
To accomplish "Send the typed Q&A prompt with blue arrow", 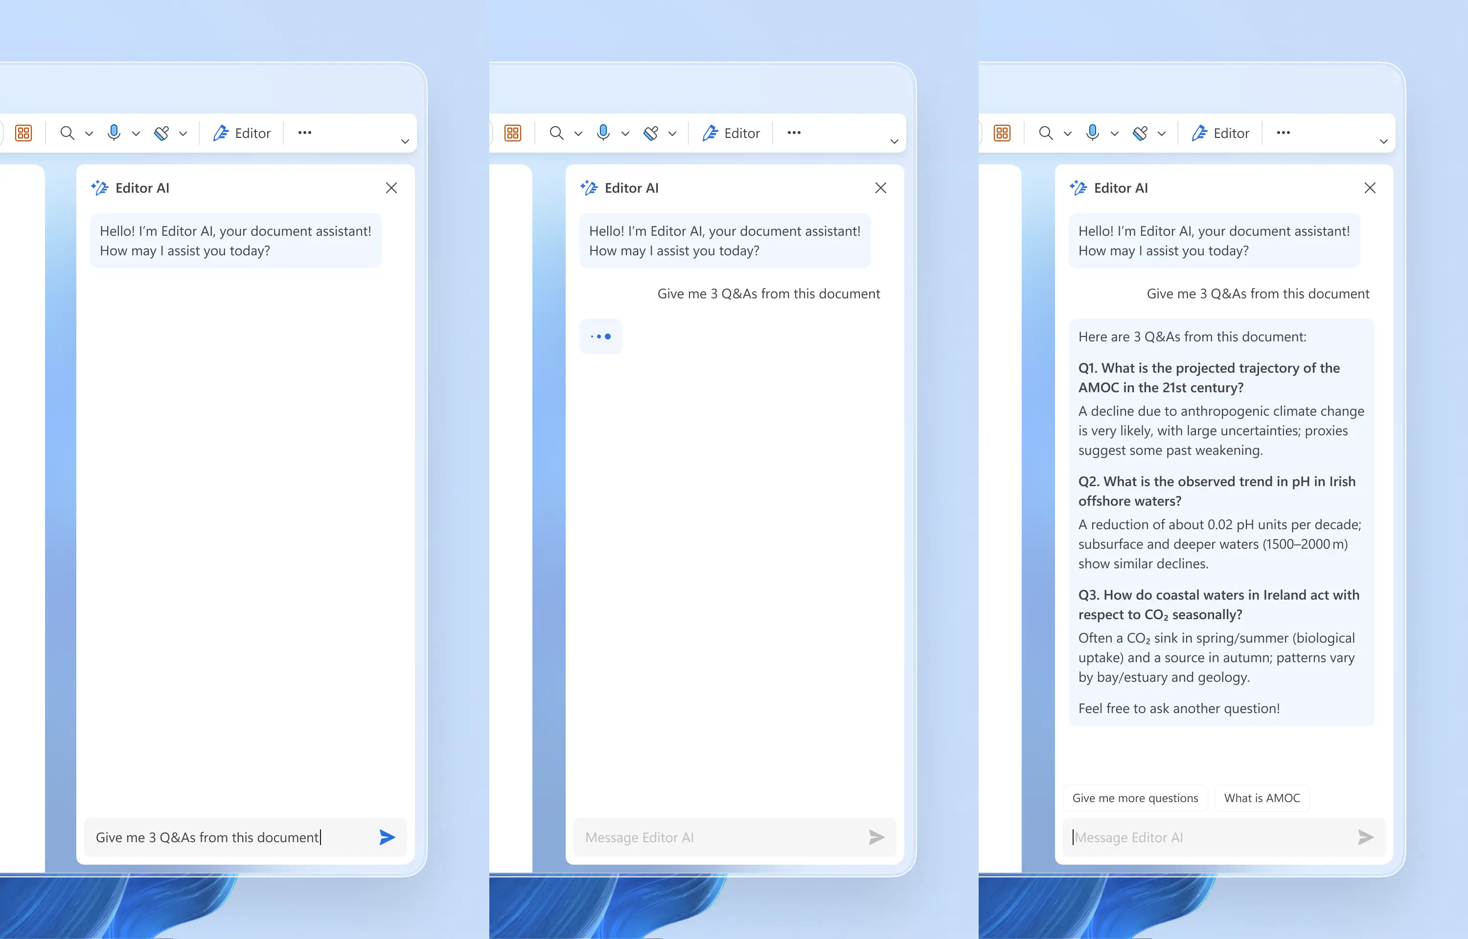I will pos(387,837).
